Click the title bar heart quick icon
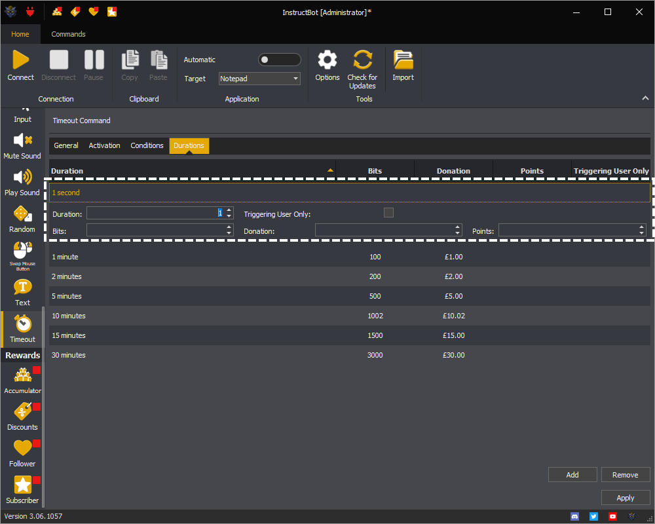 (x=94, y=12)
